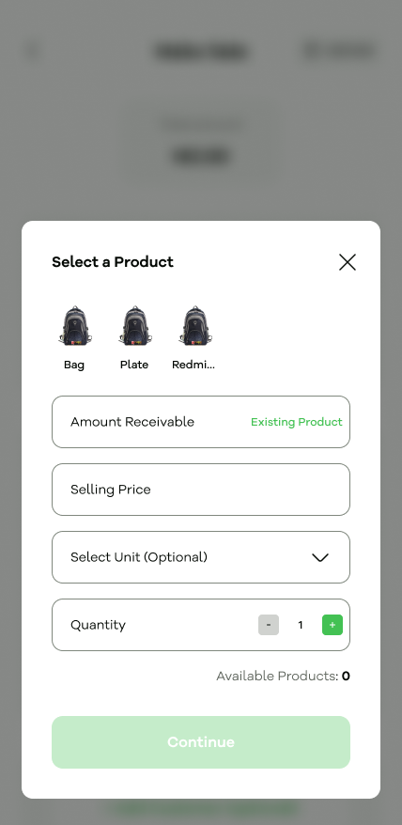Click the Quantity label
This screenshot has width=402, height=825.
click(98, 625)
